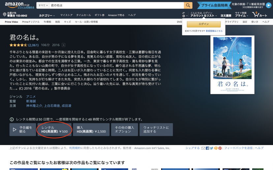
Task: Click the orange mixi share icon
Action: click(216, 148)
